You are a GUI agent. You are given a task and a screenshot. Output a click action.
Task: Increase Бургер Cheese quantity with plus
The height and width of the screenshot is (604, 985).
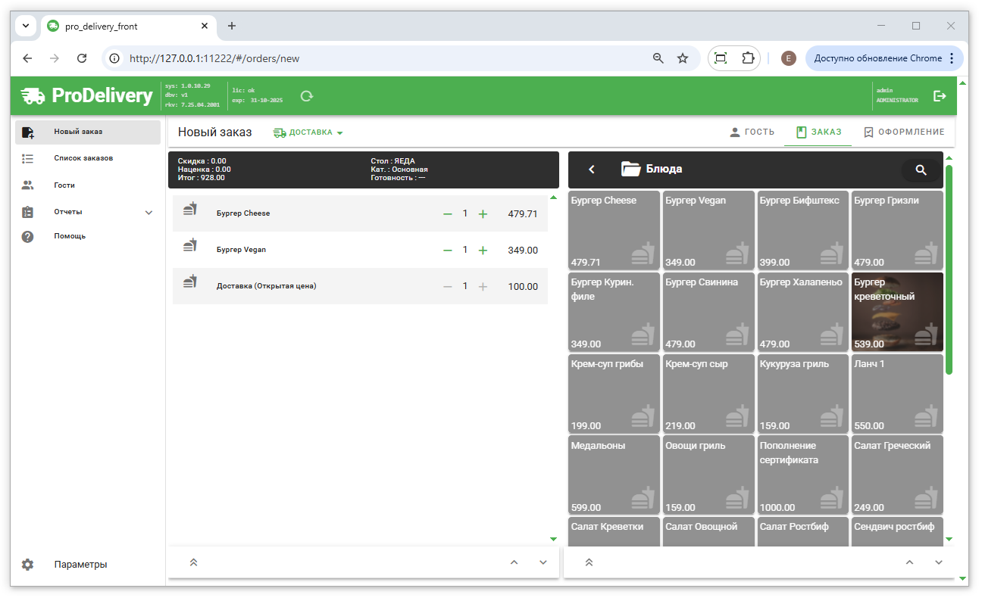(483, 214)
